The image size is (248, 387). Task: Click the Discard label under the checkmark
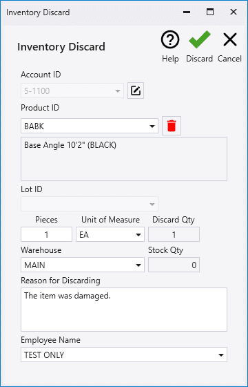click(x=200, y=59)
